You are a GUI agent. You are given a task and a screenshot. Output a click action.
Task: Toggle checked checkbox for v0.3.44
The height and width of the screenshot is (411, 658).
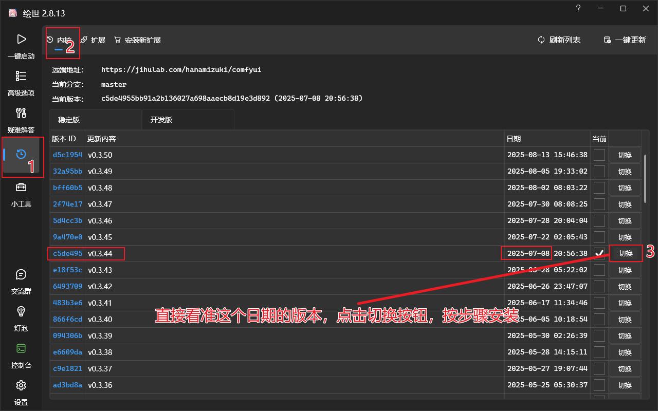tap(599, 253)
